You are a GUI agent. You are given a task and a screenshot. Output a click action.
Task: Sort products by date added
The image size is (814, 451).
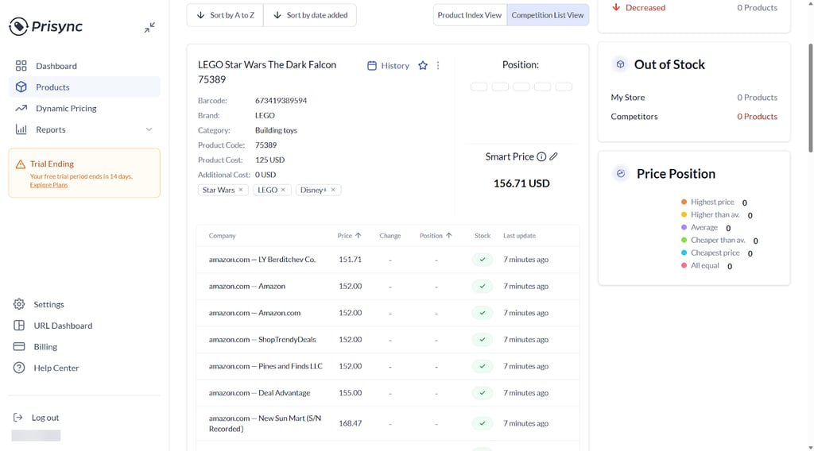pos(310,15)
